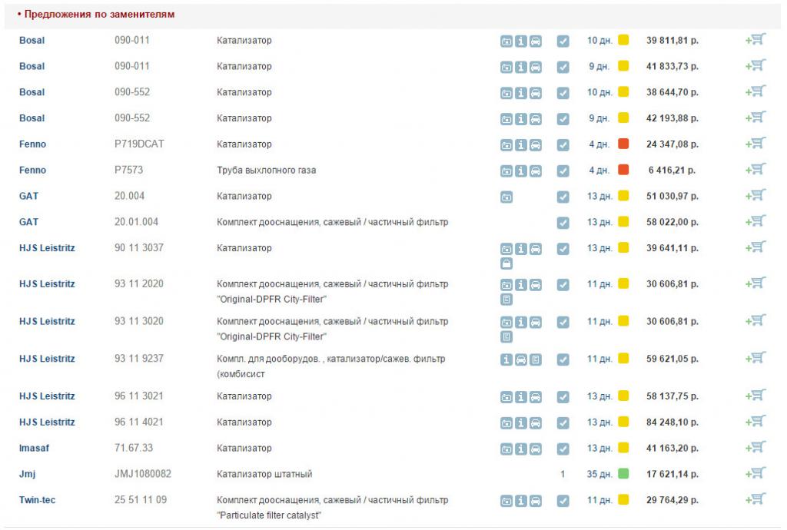Select price 17 621,14 р.

[x=672, y=474]
